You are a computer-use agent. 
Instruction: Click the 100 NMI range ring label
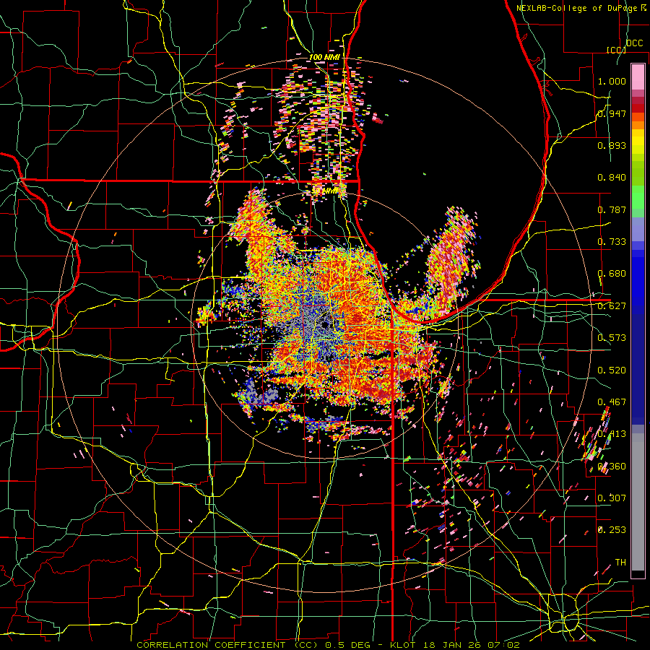pyautogui.click(x=324, y=57)
